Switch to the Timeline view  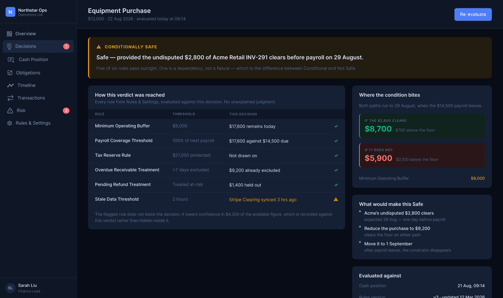pyautogui.click(x=38, y=85)
